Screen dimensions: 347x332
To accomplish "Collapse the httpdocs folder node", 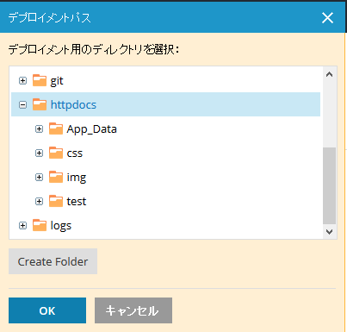I will click(x=22, y=105).
